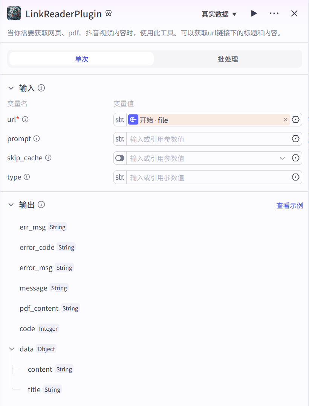This screenshot has height=406, width=309.
Task: Open the skip_cache value dropdown arrow
Action: click(283, 158)
